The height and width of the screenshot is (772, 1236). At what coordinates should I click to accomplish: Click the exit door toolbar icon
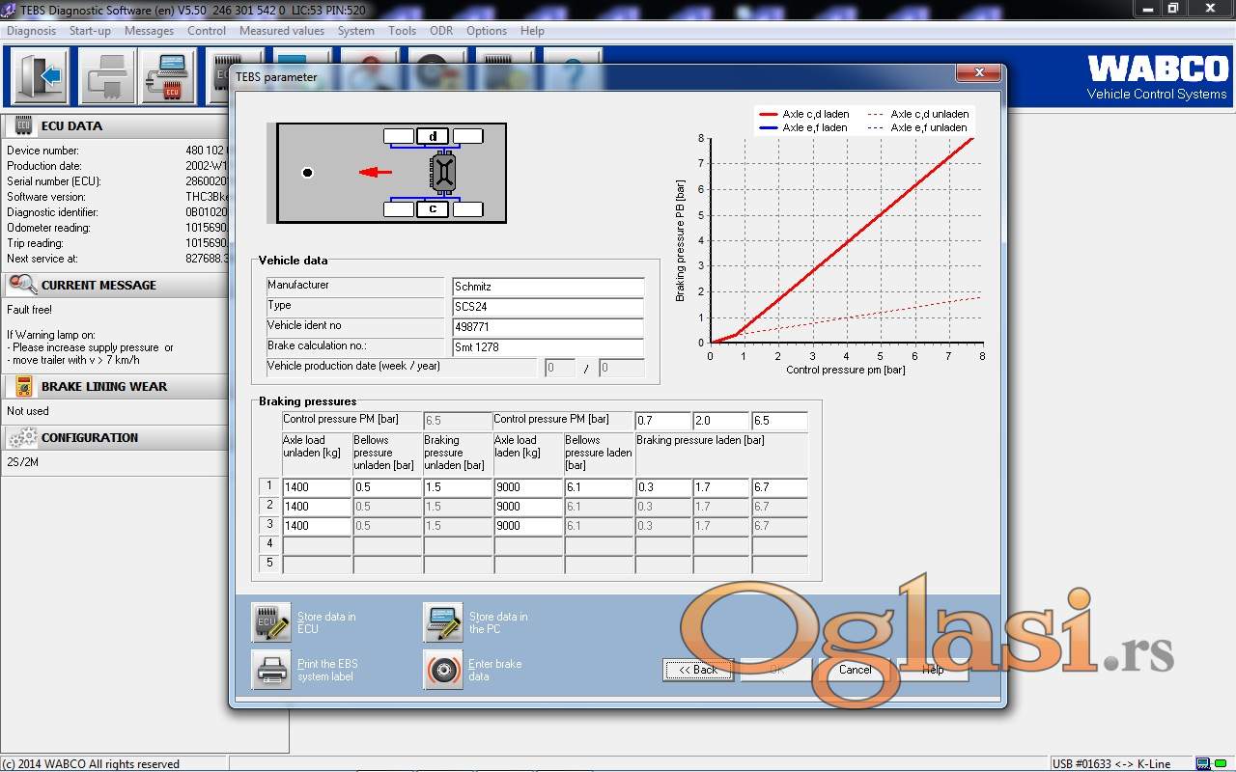click(x=40, y=74)
